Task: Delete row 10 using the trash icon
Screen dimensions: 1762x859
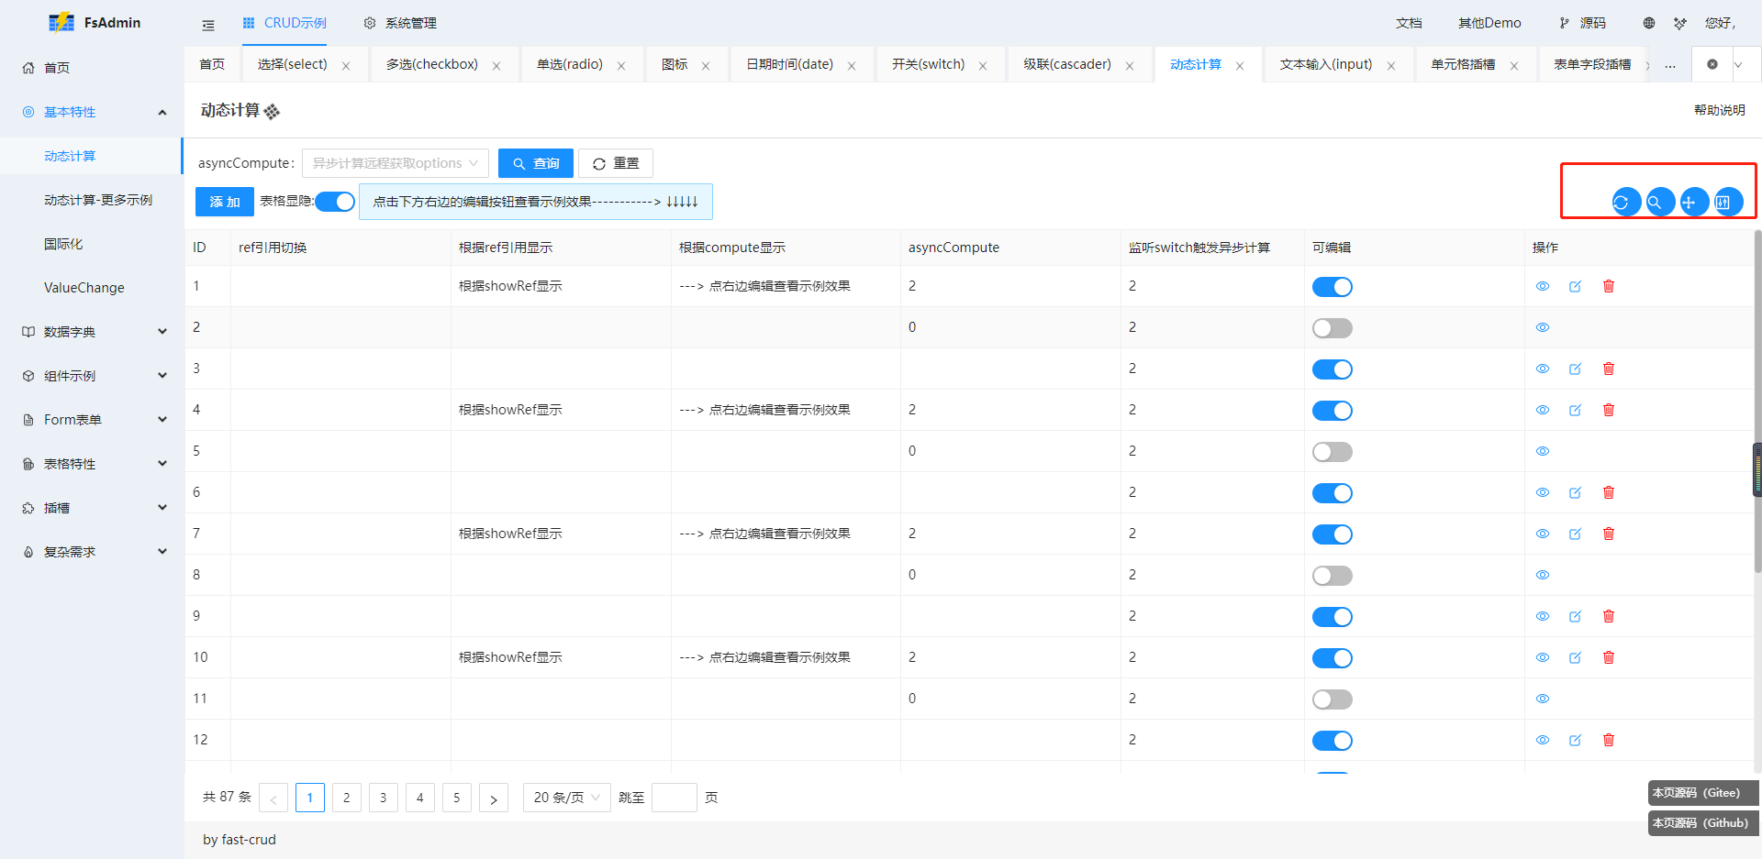Action: (1609, 657)
